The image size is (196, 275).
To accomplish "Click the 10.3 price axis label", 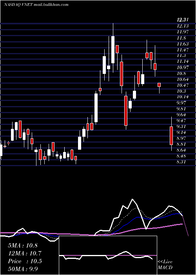I will [181, 91].
